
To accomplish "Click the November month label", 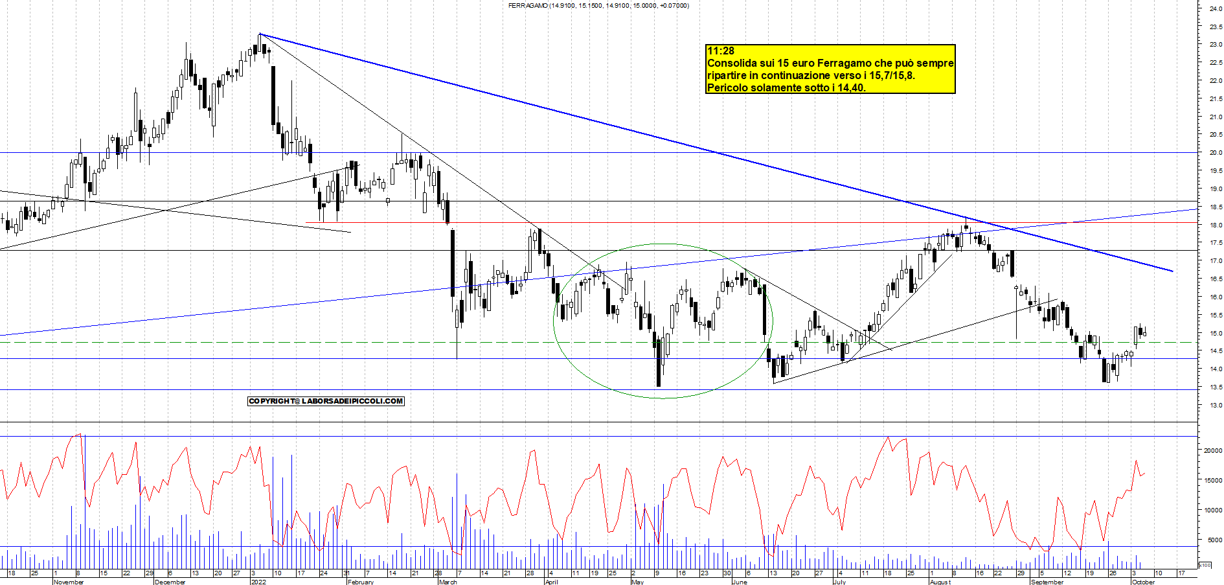I will [69, 582].
